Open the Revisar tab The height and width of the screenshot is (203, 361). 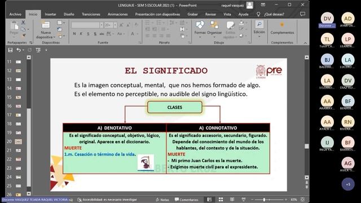click(210, 14)
